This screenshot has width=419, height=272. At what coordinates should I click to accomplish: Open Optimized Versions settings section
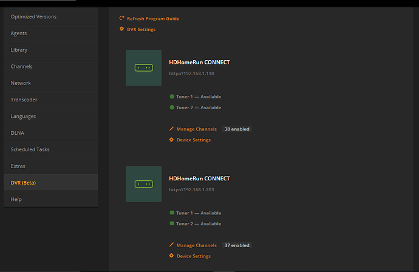point(51,16)
